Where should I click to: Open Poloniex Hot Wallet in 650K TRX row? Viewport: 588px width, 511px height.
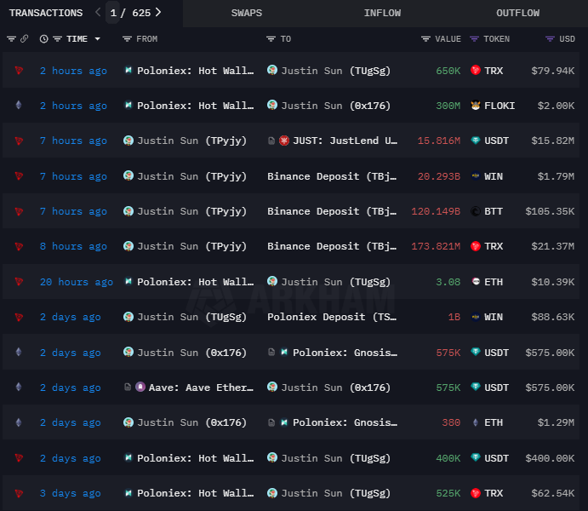click(195, 71)
